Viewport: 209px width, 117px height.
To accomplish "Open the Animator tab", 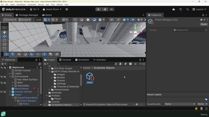I will 100,60.
